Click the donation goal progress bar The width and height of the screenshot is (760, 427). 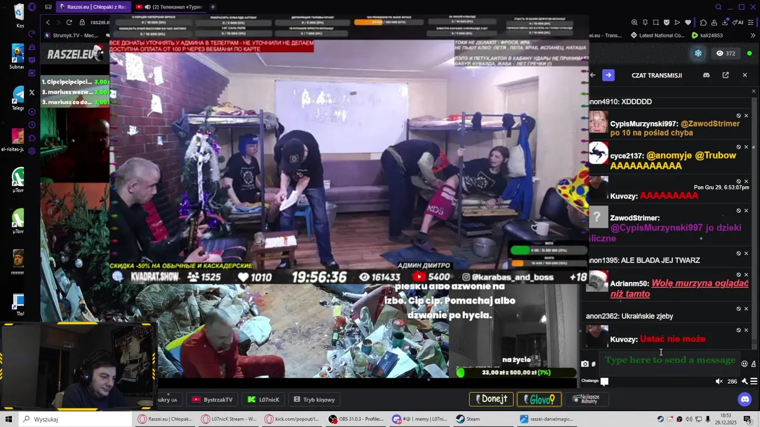[517, 373]
